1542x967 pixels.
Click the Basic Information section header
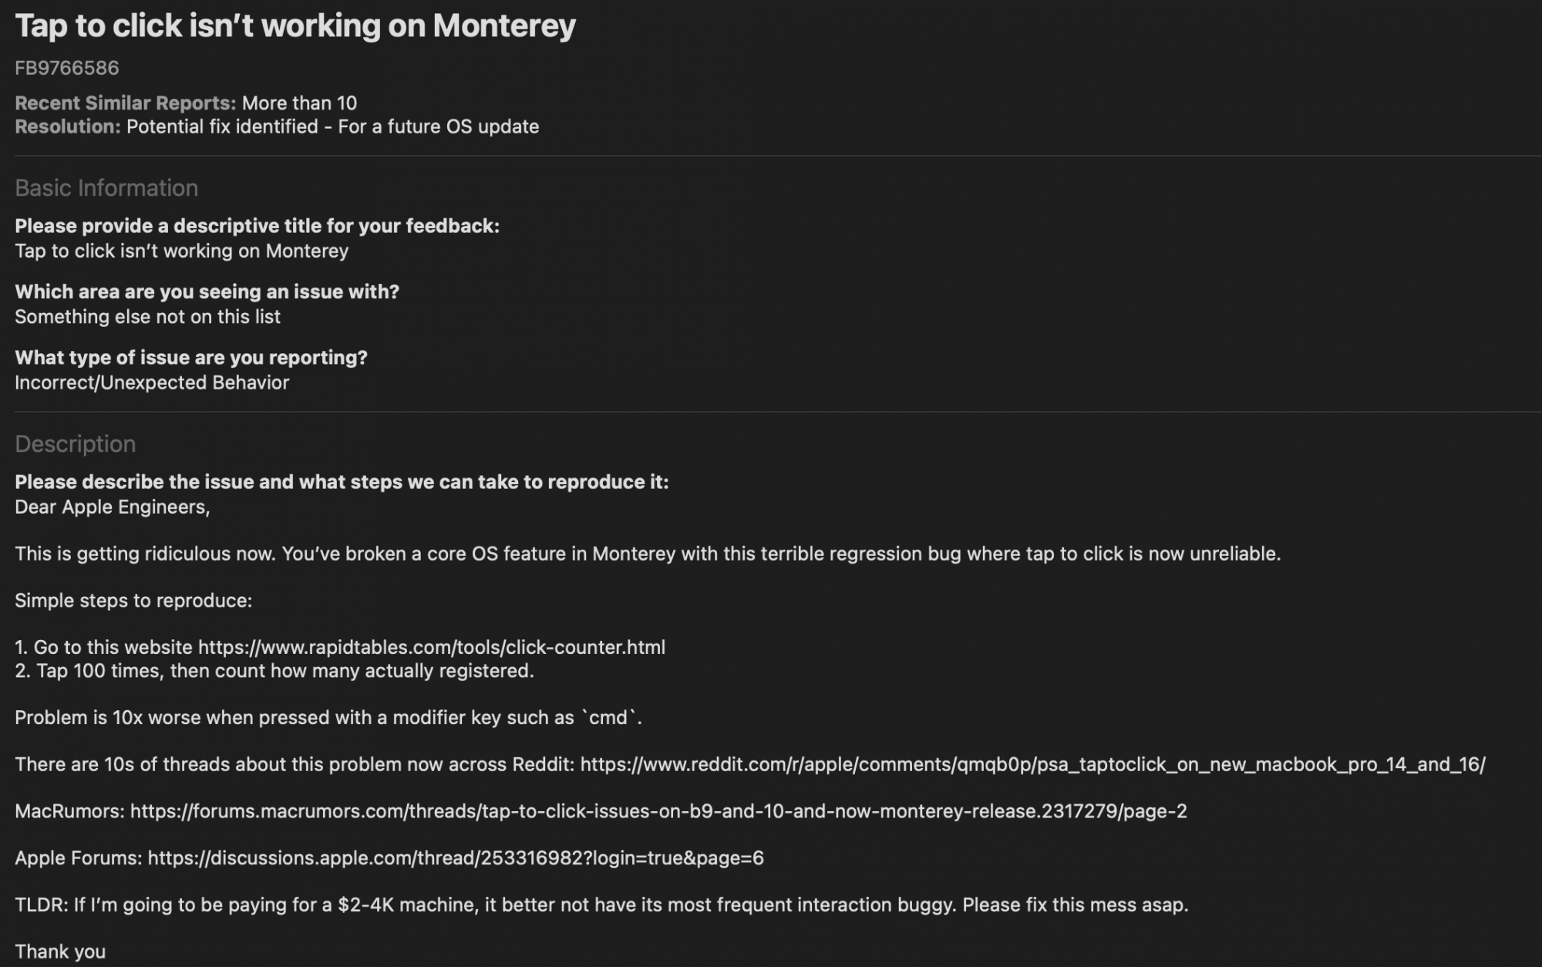point(106,188)
